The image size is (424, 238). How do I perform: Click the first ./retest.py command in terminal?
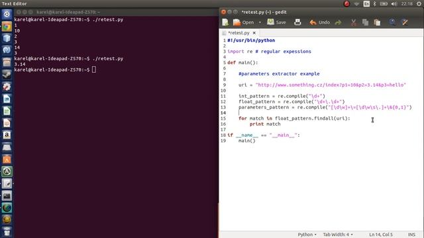(107, 20)
